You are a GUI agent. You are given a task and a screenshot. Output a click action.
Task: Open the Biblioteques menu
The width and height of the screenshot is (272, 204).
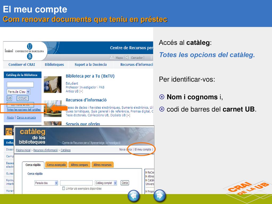pos(54,65)
